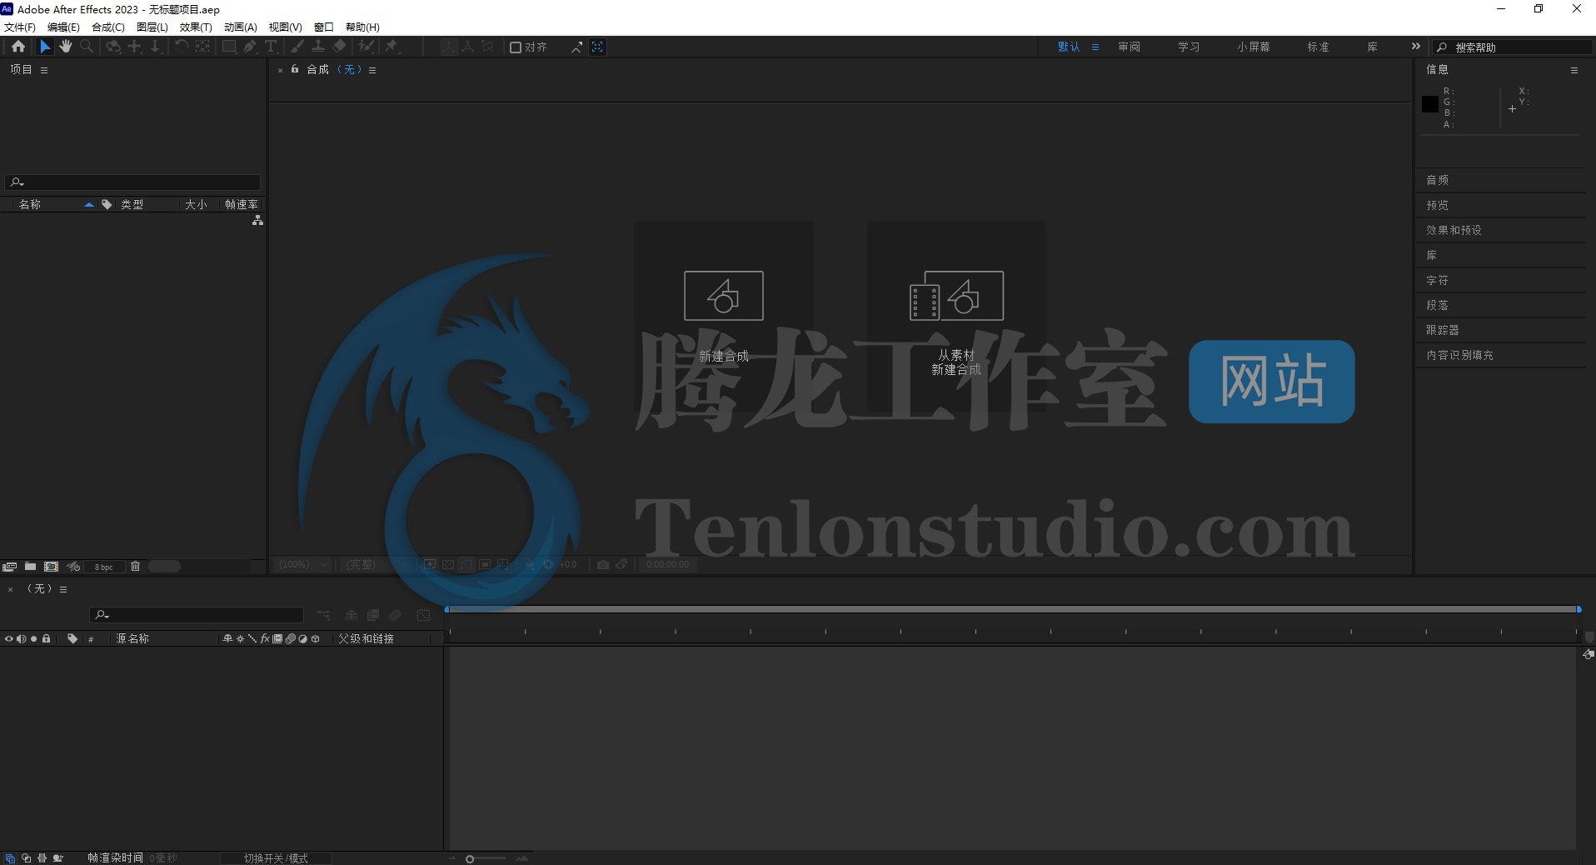Delete selected project item with trash icon
This screenshot has height=865, width=1596.
pos(135,567)
